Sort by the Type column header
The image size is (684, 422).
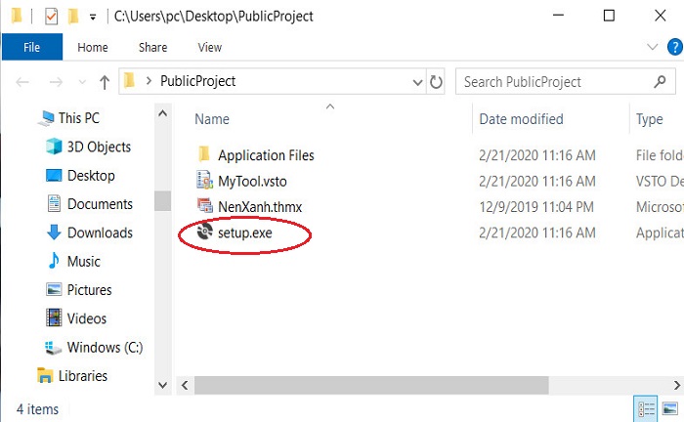(x=649, y=119)
